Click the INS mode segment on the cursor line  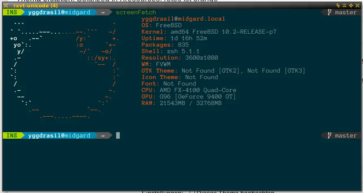pyautogui.click(x=12, y=135)
